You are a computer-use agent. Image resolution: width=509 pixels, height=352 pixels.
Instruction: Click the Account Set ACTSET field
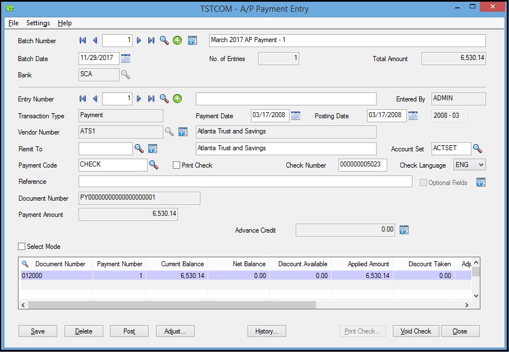point(451,149)
